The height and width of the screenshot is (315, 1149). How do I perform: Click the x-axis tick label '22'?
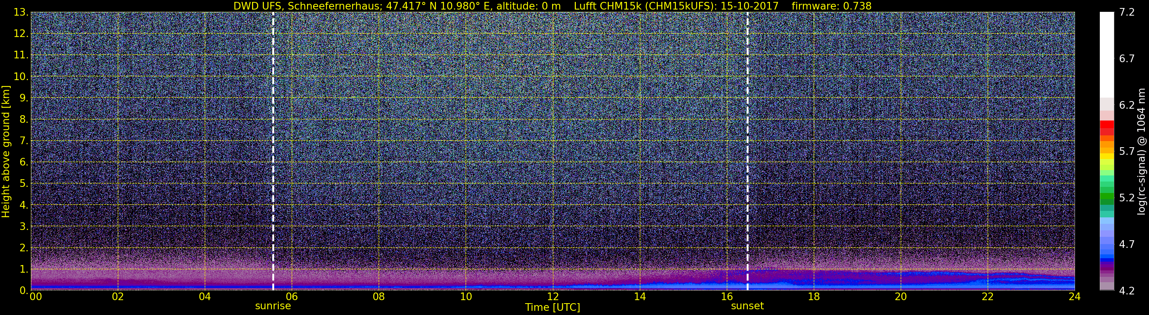[x=988, y=297]
